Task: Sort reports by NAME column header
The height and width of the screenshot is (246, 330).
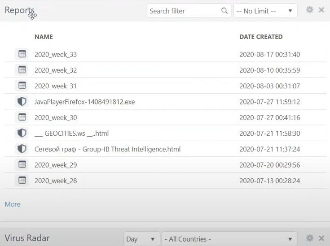Action: (x=44, y=37)
